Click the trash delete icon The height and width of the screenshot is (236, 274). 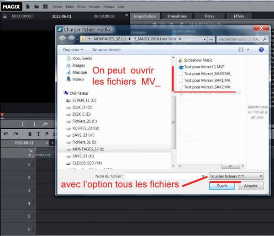(x=30, y=134)
